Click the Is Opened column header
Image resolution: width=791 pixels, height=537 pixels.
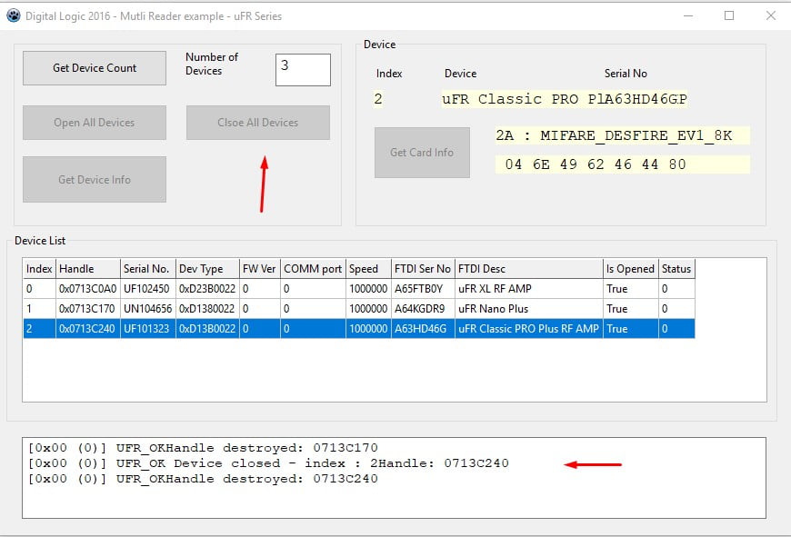click(x=631, y=269)
